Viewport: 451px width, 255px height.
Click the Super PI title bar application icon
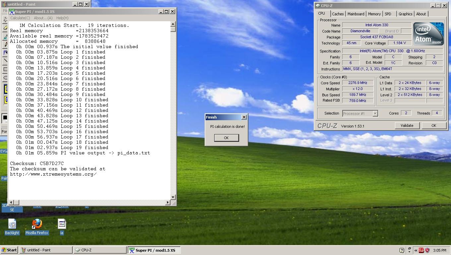pos(12,11)
